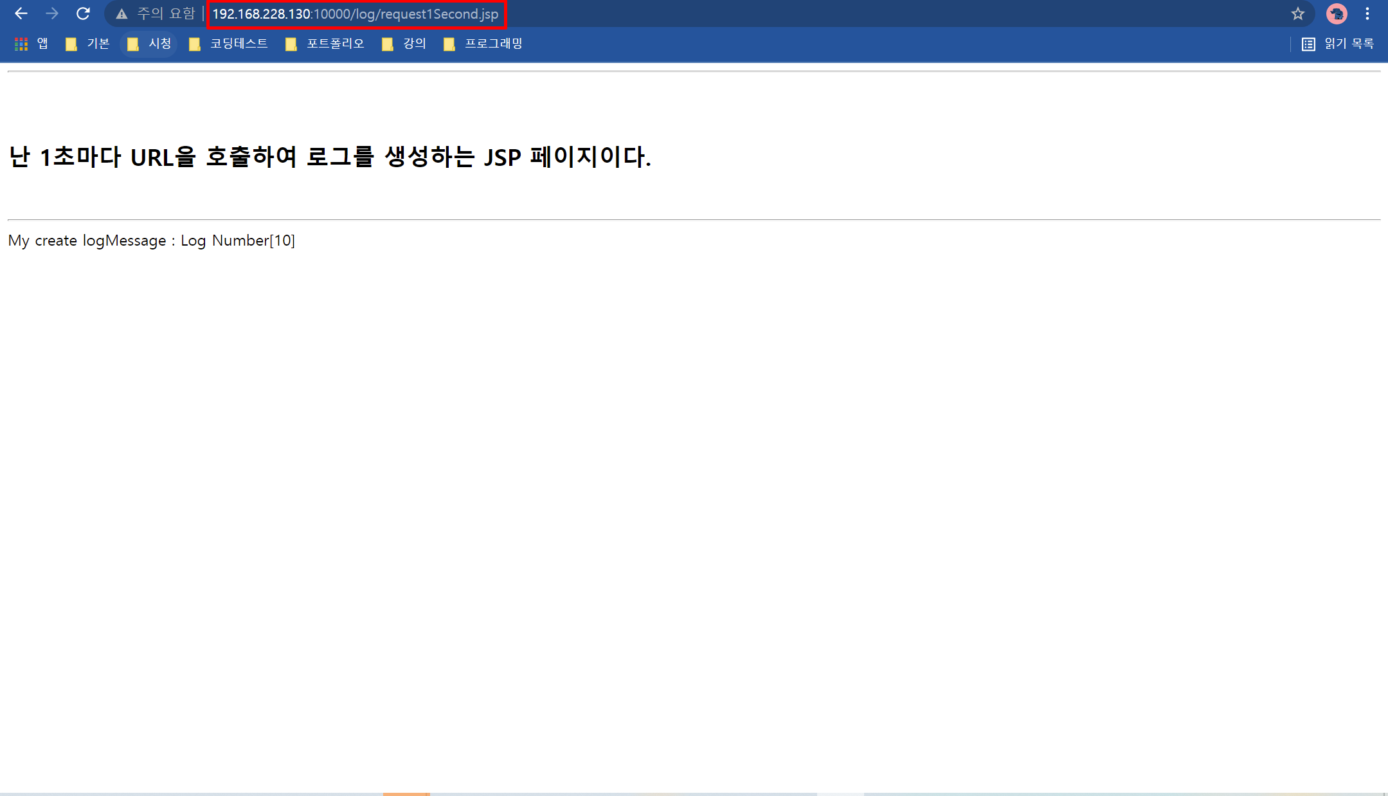
Task: Open the user profile avatar
Action: coord(1337,14)
